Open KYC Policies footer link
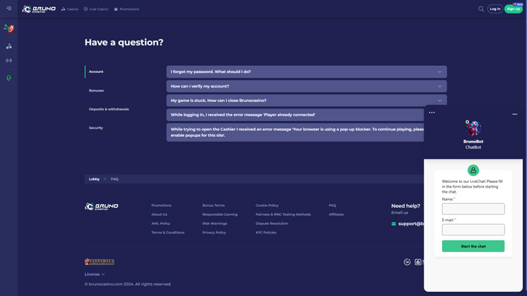The height and width of the screenshot is (296, 527). point(266,233)
